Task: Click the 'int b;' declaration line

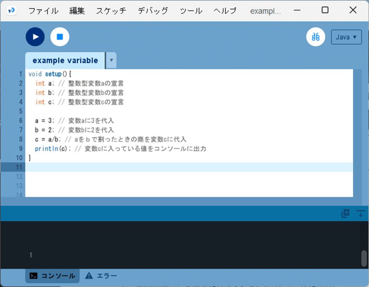Action: 79,92
